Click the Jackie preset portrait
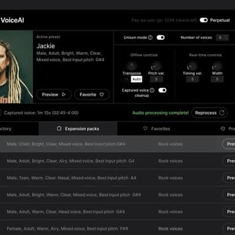The height and width of the screenshot is (235, 235). click(x=16, y=67)
